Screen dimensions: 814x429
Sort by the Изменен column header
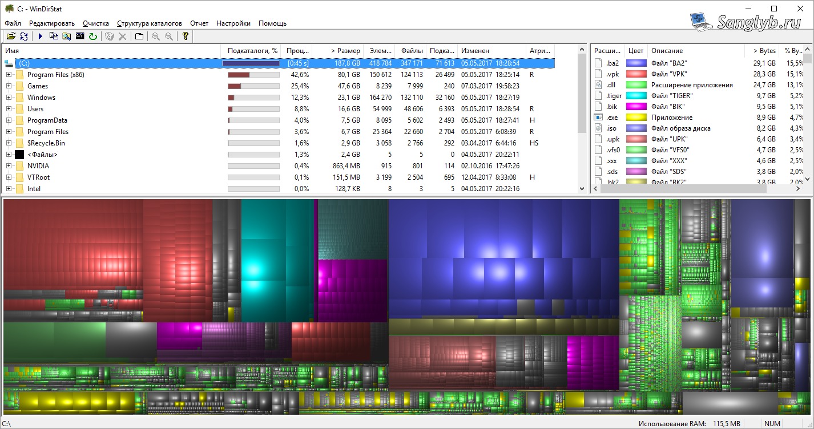[492, 51]
